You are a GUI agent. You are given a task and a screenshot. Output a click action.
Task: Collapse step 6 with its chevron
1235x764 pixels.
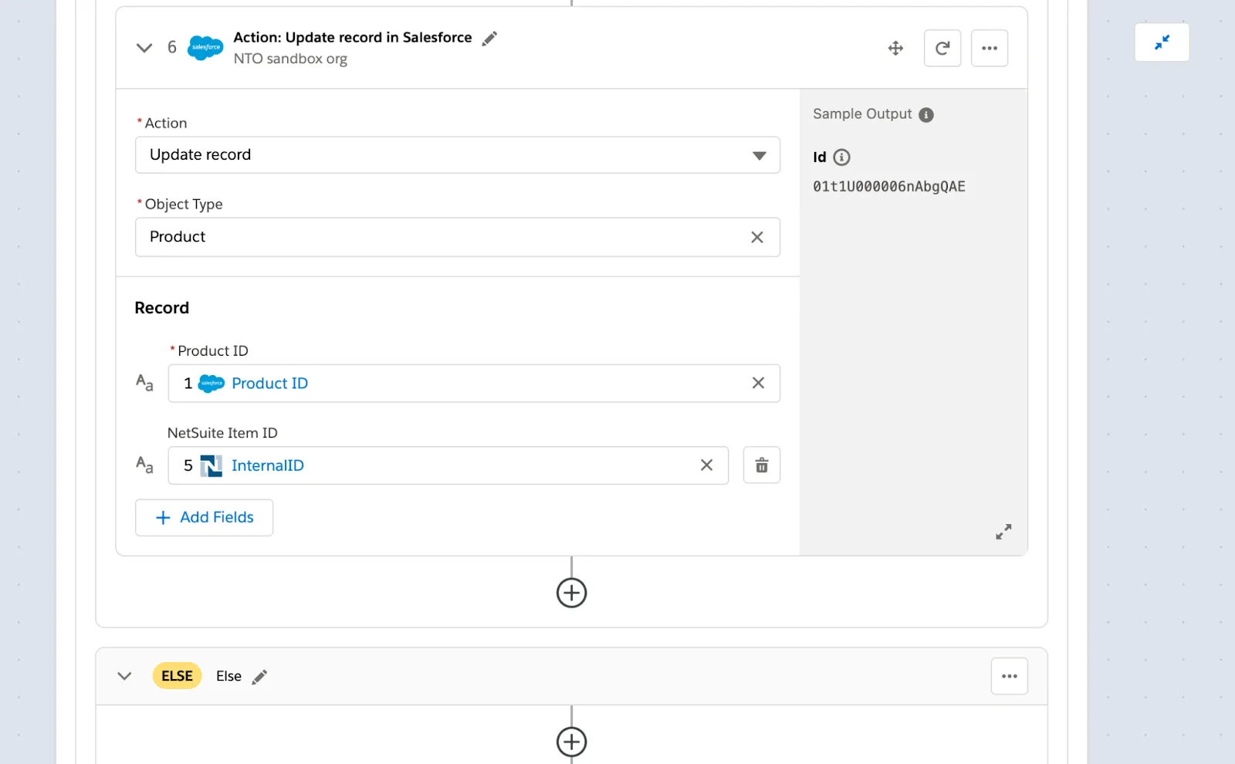[144, 47]
